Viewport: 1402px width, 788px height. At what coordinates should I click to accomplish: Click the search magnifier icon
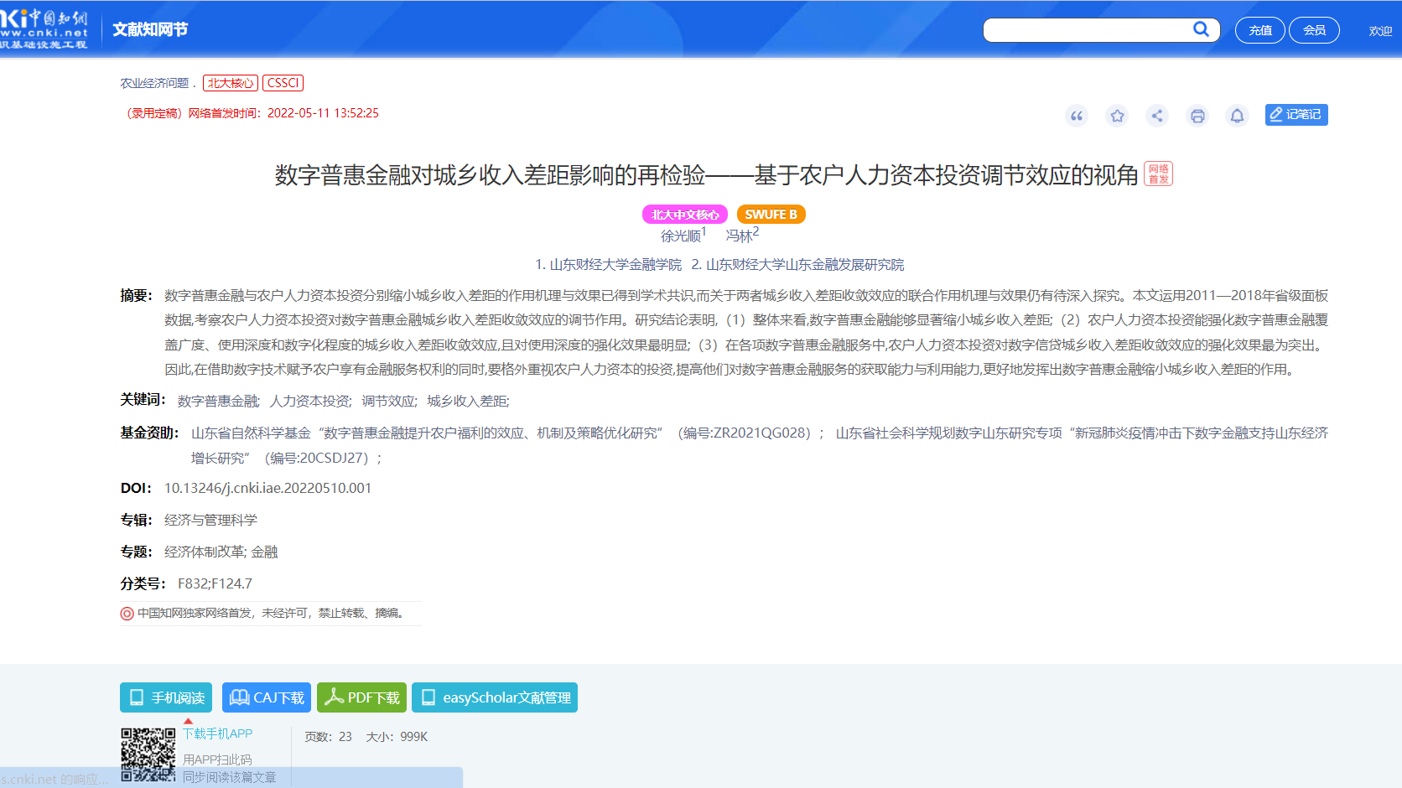click(x=1201, y=29)
